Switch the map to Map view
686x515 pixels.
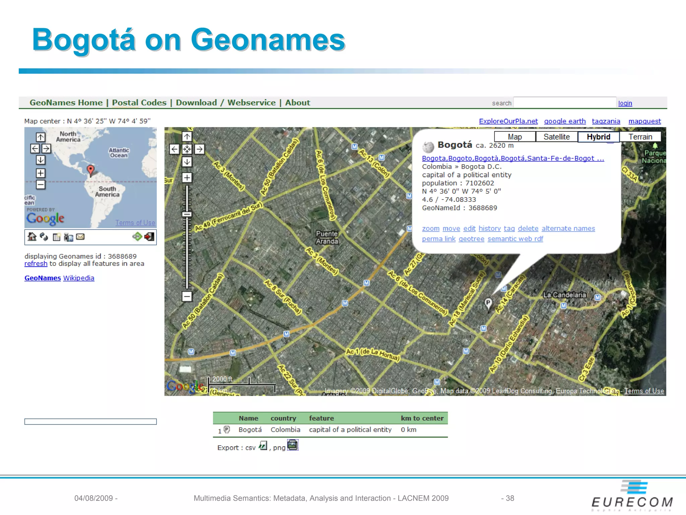pyautogui.click(x=515, y=137)
